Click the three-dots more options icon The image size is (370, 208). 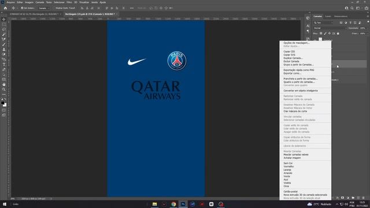coord(132,8)
